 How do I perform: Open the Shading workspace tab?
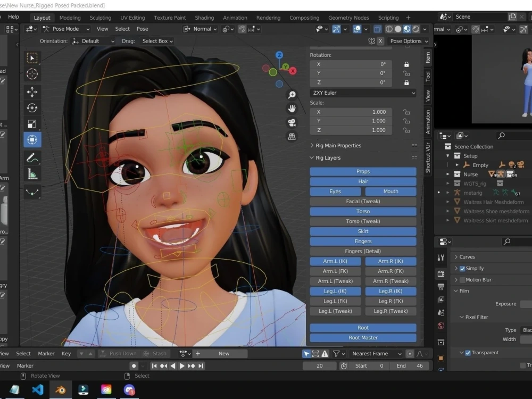pyautogui.click(x=204, y=18)
